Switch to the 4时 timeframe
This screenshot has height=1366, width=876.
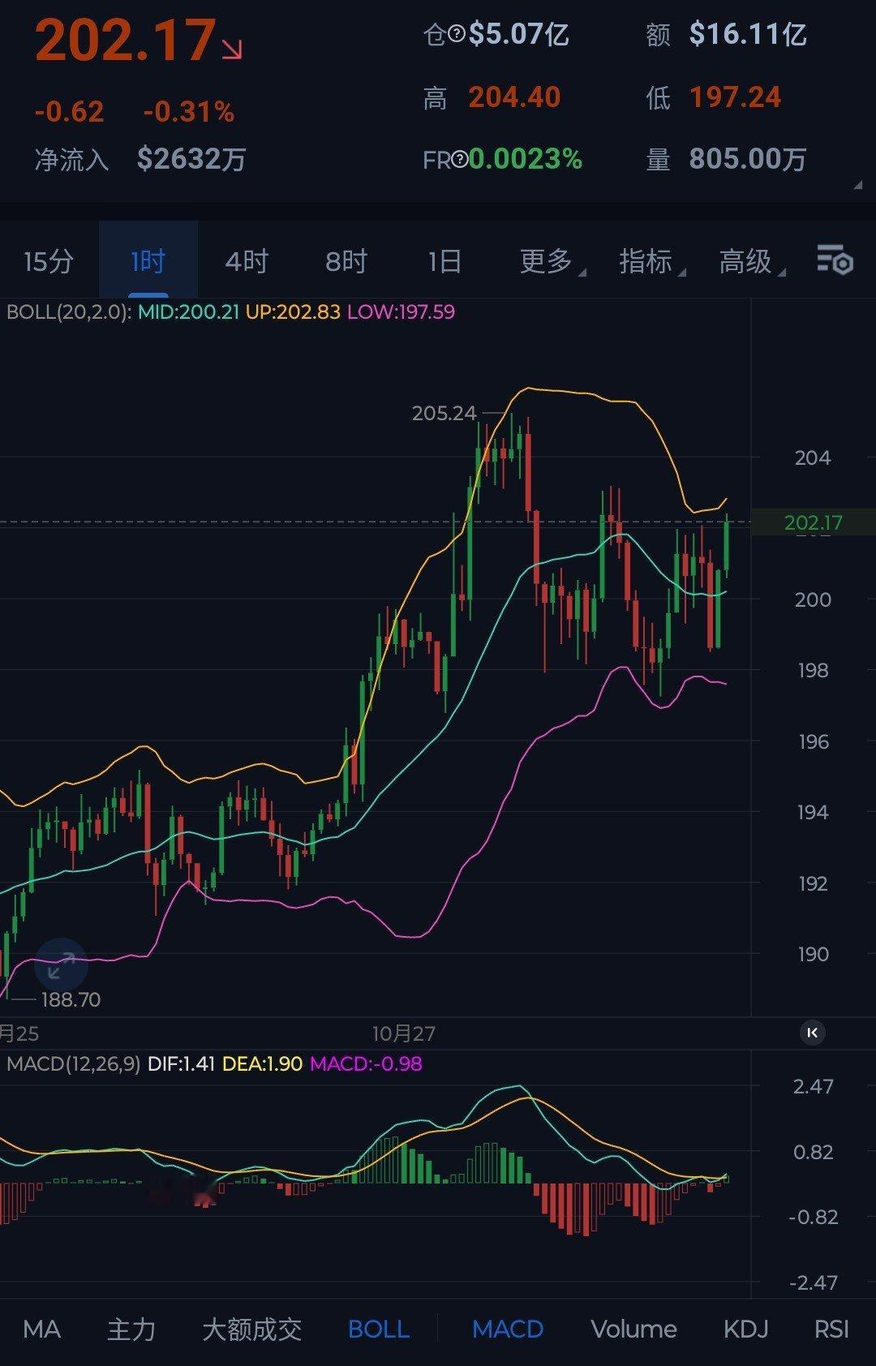247,261
